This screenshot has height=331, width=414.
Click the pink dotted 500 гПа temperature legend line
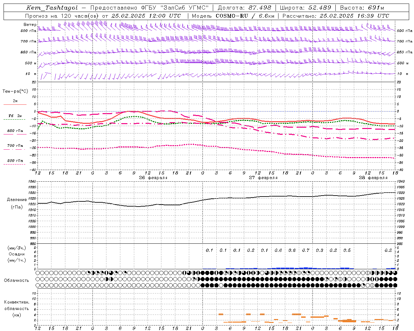coord(14,164)
